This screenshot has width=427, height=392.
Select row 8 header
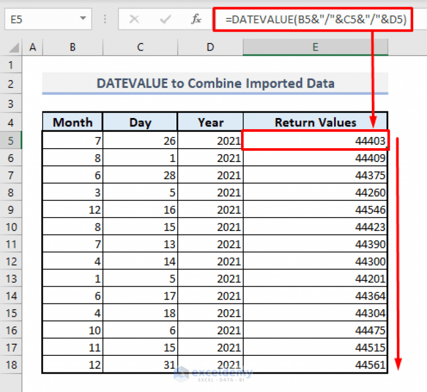point(11,192)
